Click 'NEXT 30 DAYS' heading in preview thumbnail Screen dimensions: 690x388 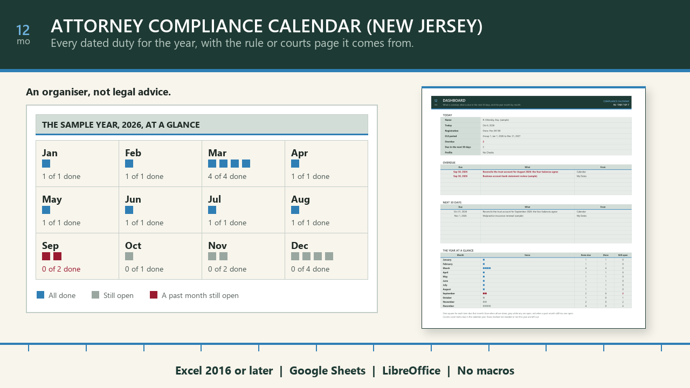[452, 203]
